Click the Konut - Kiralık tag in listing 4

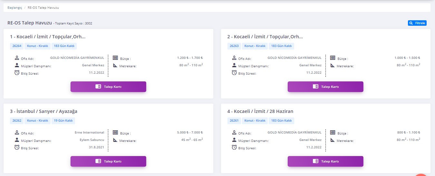pos(255,121)
